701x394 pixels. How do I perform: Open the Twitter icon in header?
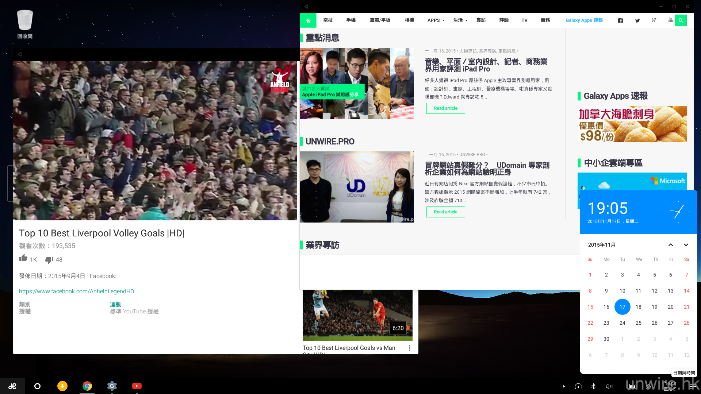click(637, 20)
